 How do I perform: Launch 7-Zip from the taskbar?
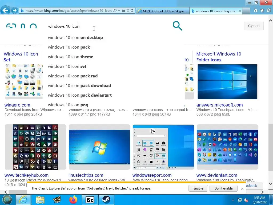click(90, 200)
